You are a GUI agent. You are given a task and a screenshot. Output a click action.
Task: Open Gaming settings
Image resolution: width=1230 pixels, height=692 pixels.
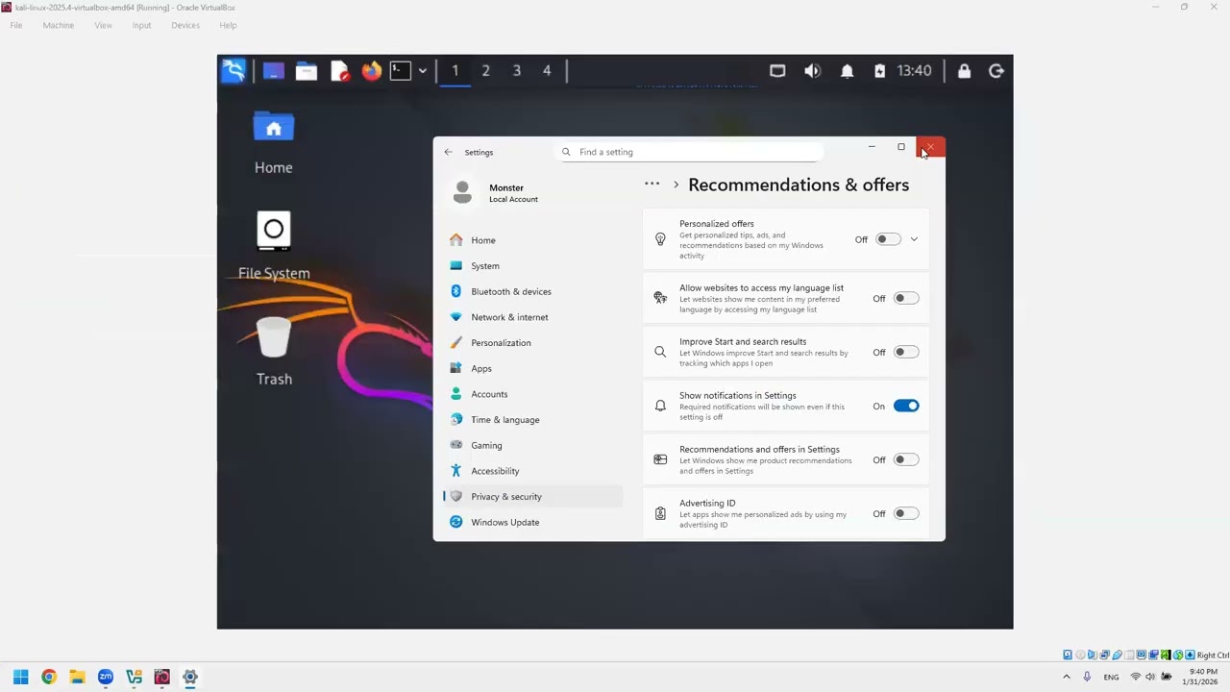click(x=533, y=445)
